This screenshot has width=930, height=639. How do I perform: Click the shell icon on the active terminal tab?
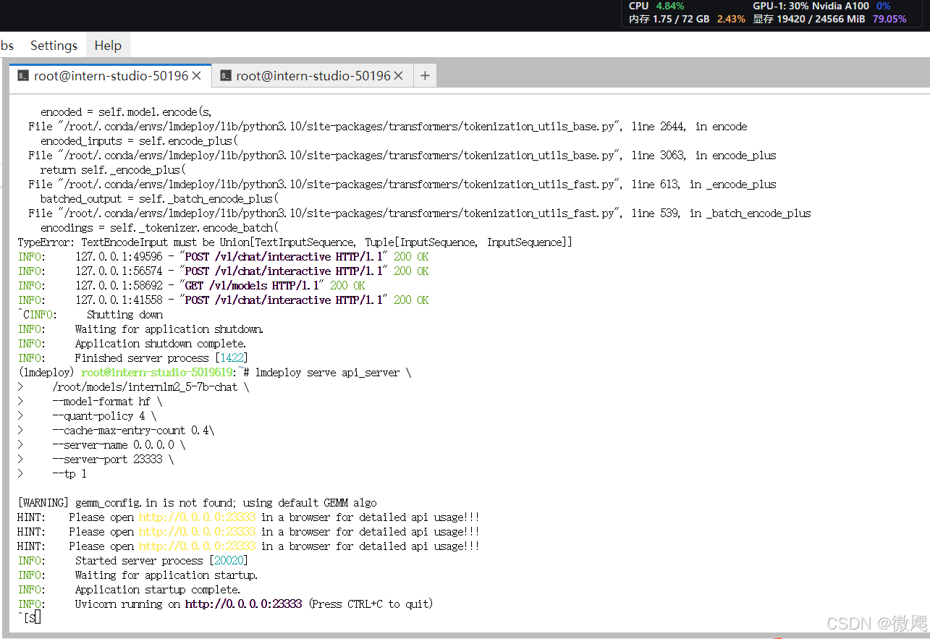pos(22,75)
